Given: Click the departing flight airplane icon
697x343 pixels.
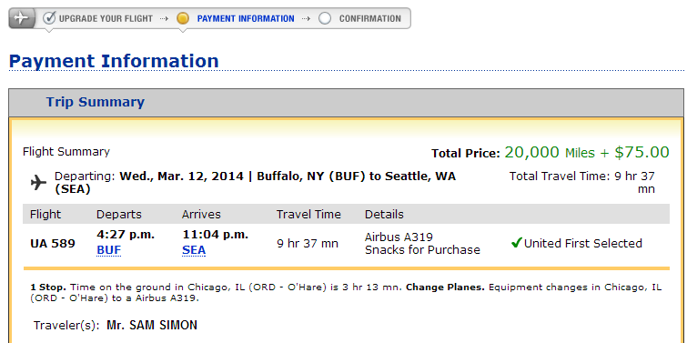Looking at the screenshot, I should coord(39,182).
